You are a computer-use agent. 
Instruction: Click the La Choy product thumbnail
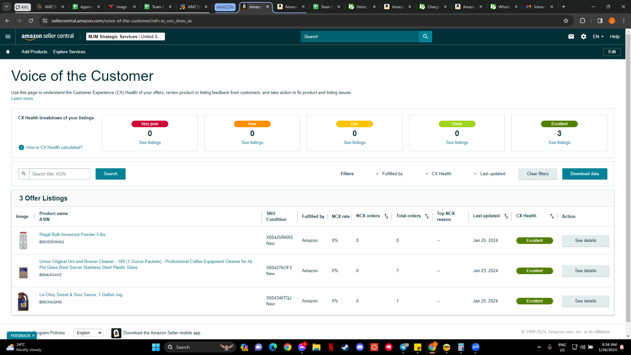coord(23,301)
